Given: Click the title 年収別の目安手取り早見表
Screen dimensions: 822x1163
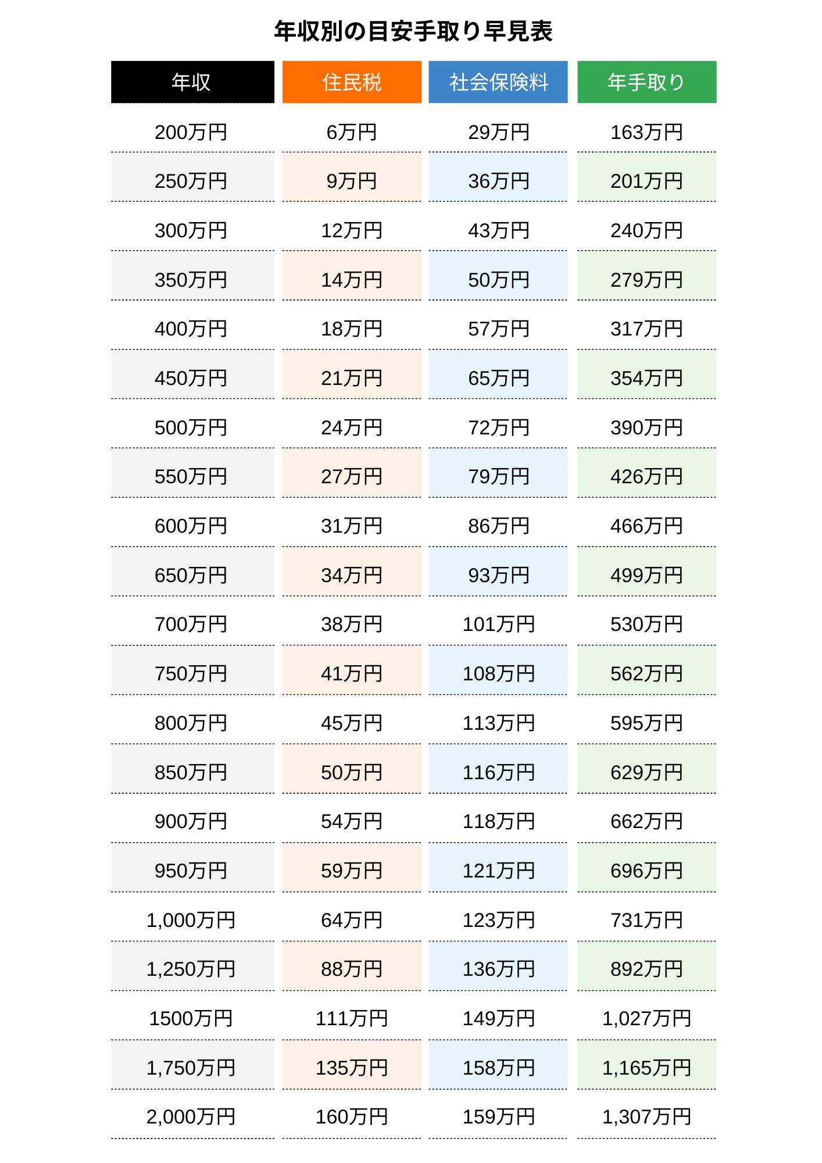Looking at the screenshot, I should click(x=413, y=31).
